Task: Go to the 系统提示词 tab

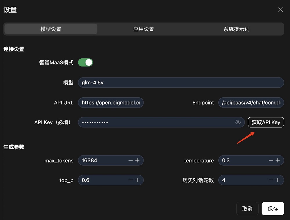Action: click(x=236, y=29)
